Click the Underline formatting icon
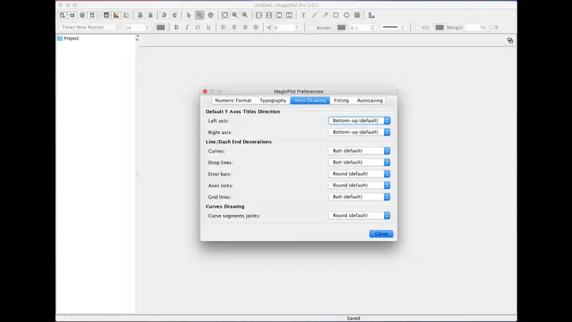The image size is (572, 322). (x=208, y=28)
